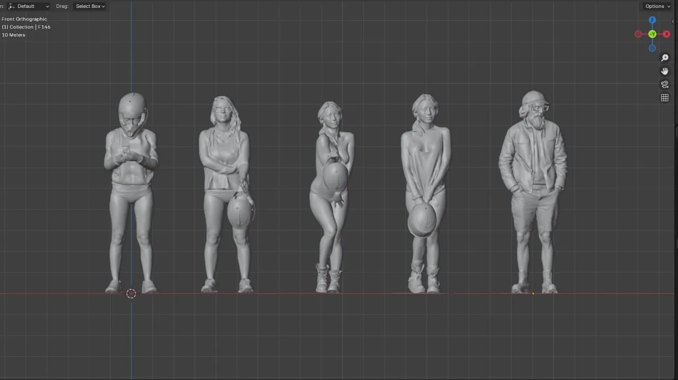
Task: Open the Select Box drag dropdown
Action: coord(90,6)
